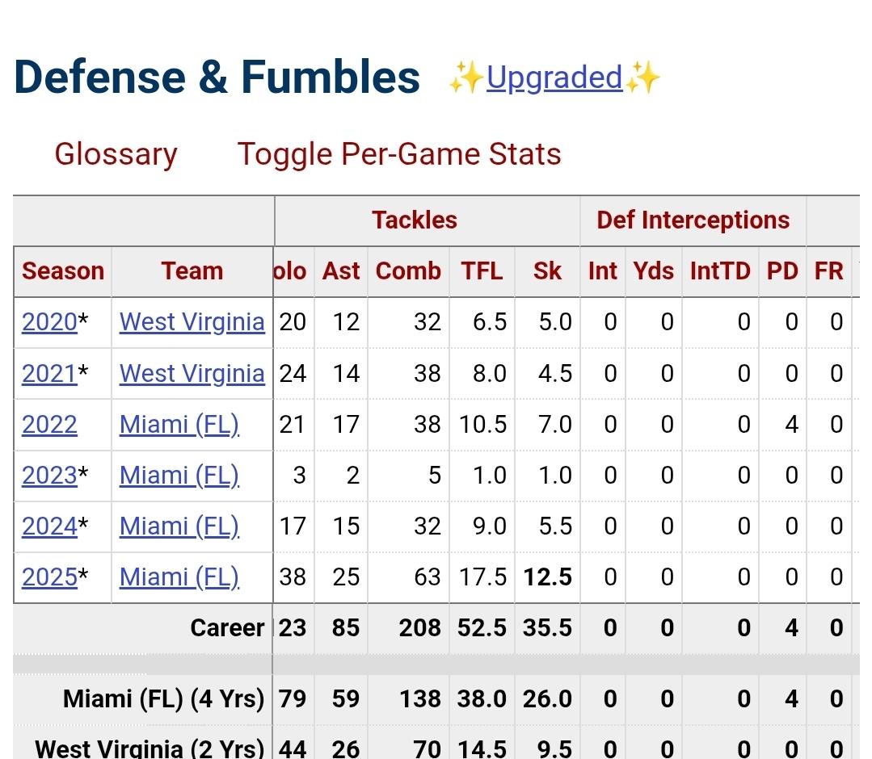This screenshot has width=872, height=759.
Task: Sort table by IntTD column
Action: coord(720,270)
